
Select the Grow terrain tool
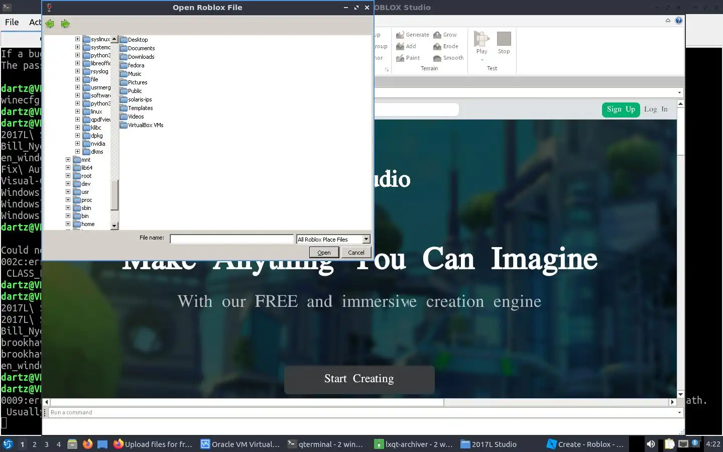pyautogui.click(x=445, y=35)
